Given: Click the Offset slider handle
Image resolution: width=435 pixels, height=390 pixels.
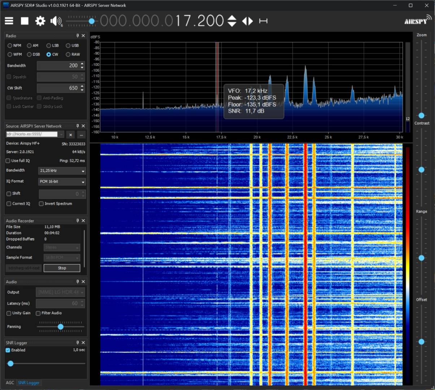Looking at the screenshot, I should point(421,342).
